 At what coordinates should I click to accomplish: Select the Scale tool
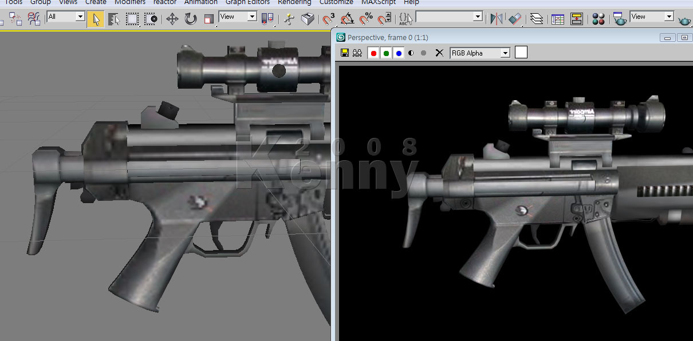[208, 19]
